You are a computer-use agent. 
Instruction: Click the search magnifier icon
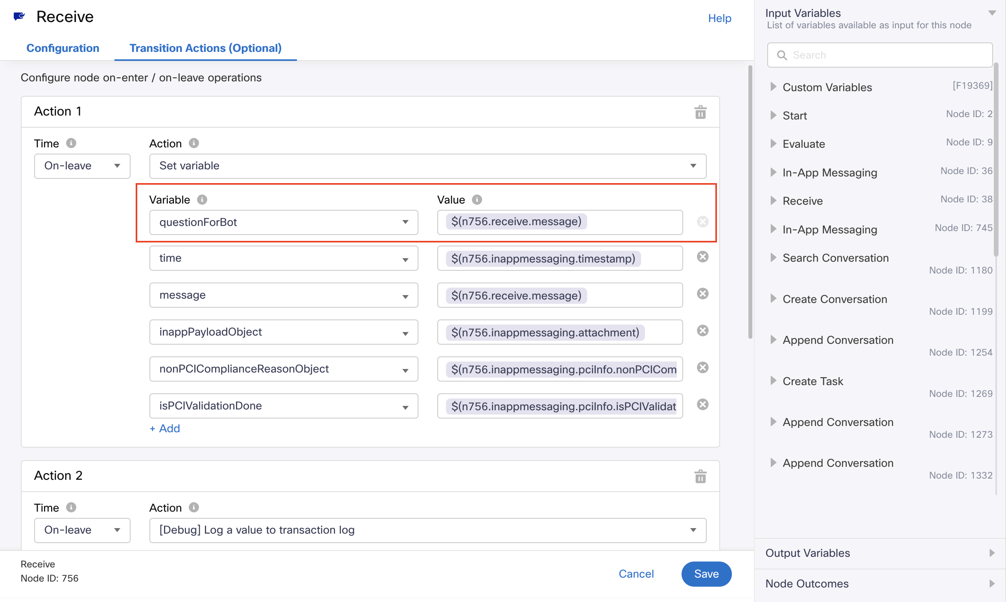[x=782, y=55]
